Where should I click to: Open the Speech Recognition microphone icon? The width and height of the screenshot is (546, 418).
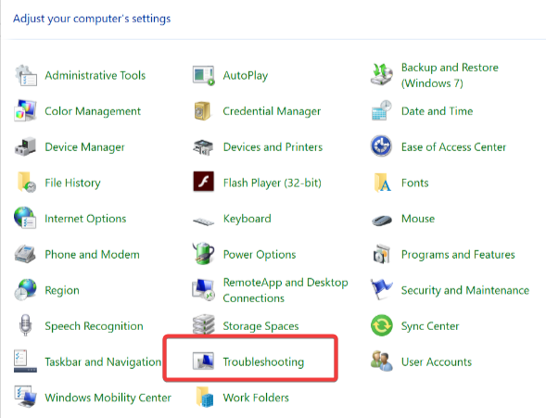click(25, 324)
